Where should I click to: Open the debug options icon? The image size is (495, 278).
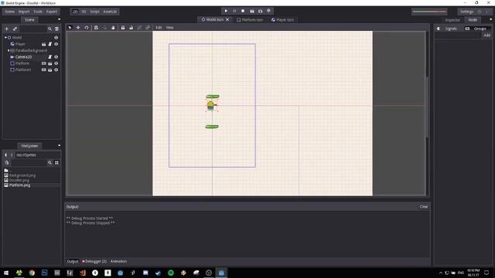[x=268, y=11]
